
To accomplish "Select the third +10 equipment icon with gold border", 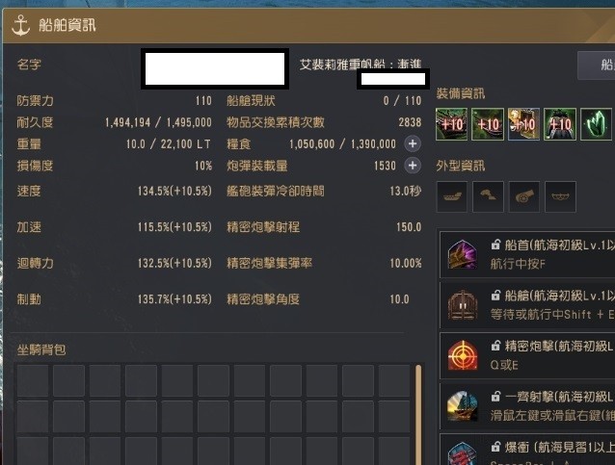I will coord(523,124).
